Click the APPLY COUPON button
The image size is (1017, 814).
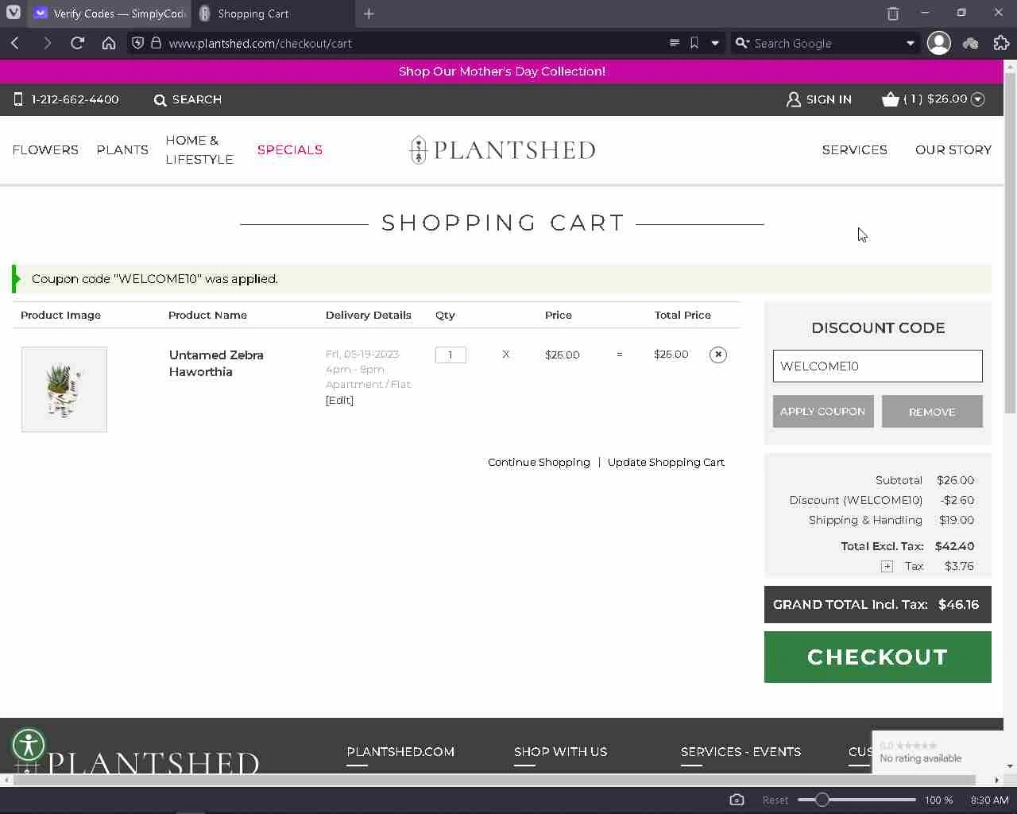click(x=823, y=411)
